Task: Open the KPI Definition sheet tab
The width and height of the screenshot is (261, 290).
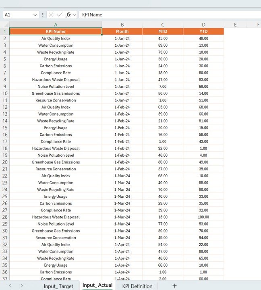Action: pos(137,286)
